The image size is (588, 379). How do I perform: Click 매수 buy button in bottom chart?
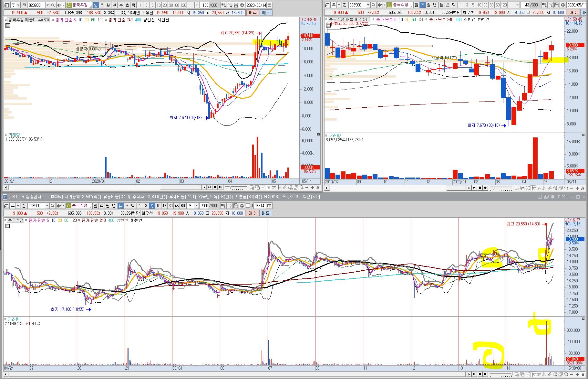(252, 213)
